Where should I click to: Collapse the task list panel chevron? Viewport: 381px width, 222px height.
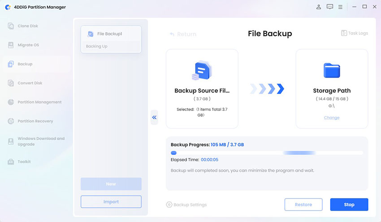154,117
